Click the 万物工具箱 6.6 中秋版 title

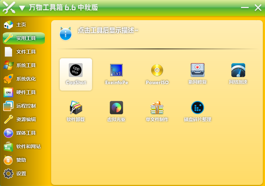63,7
